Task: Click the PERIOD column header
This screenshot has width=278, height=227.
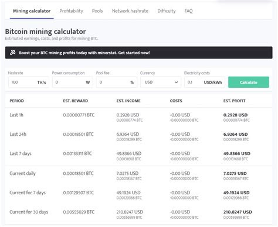Action: [x=16, y=101]
